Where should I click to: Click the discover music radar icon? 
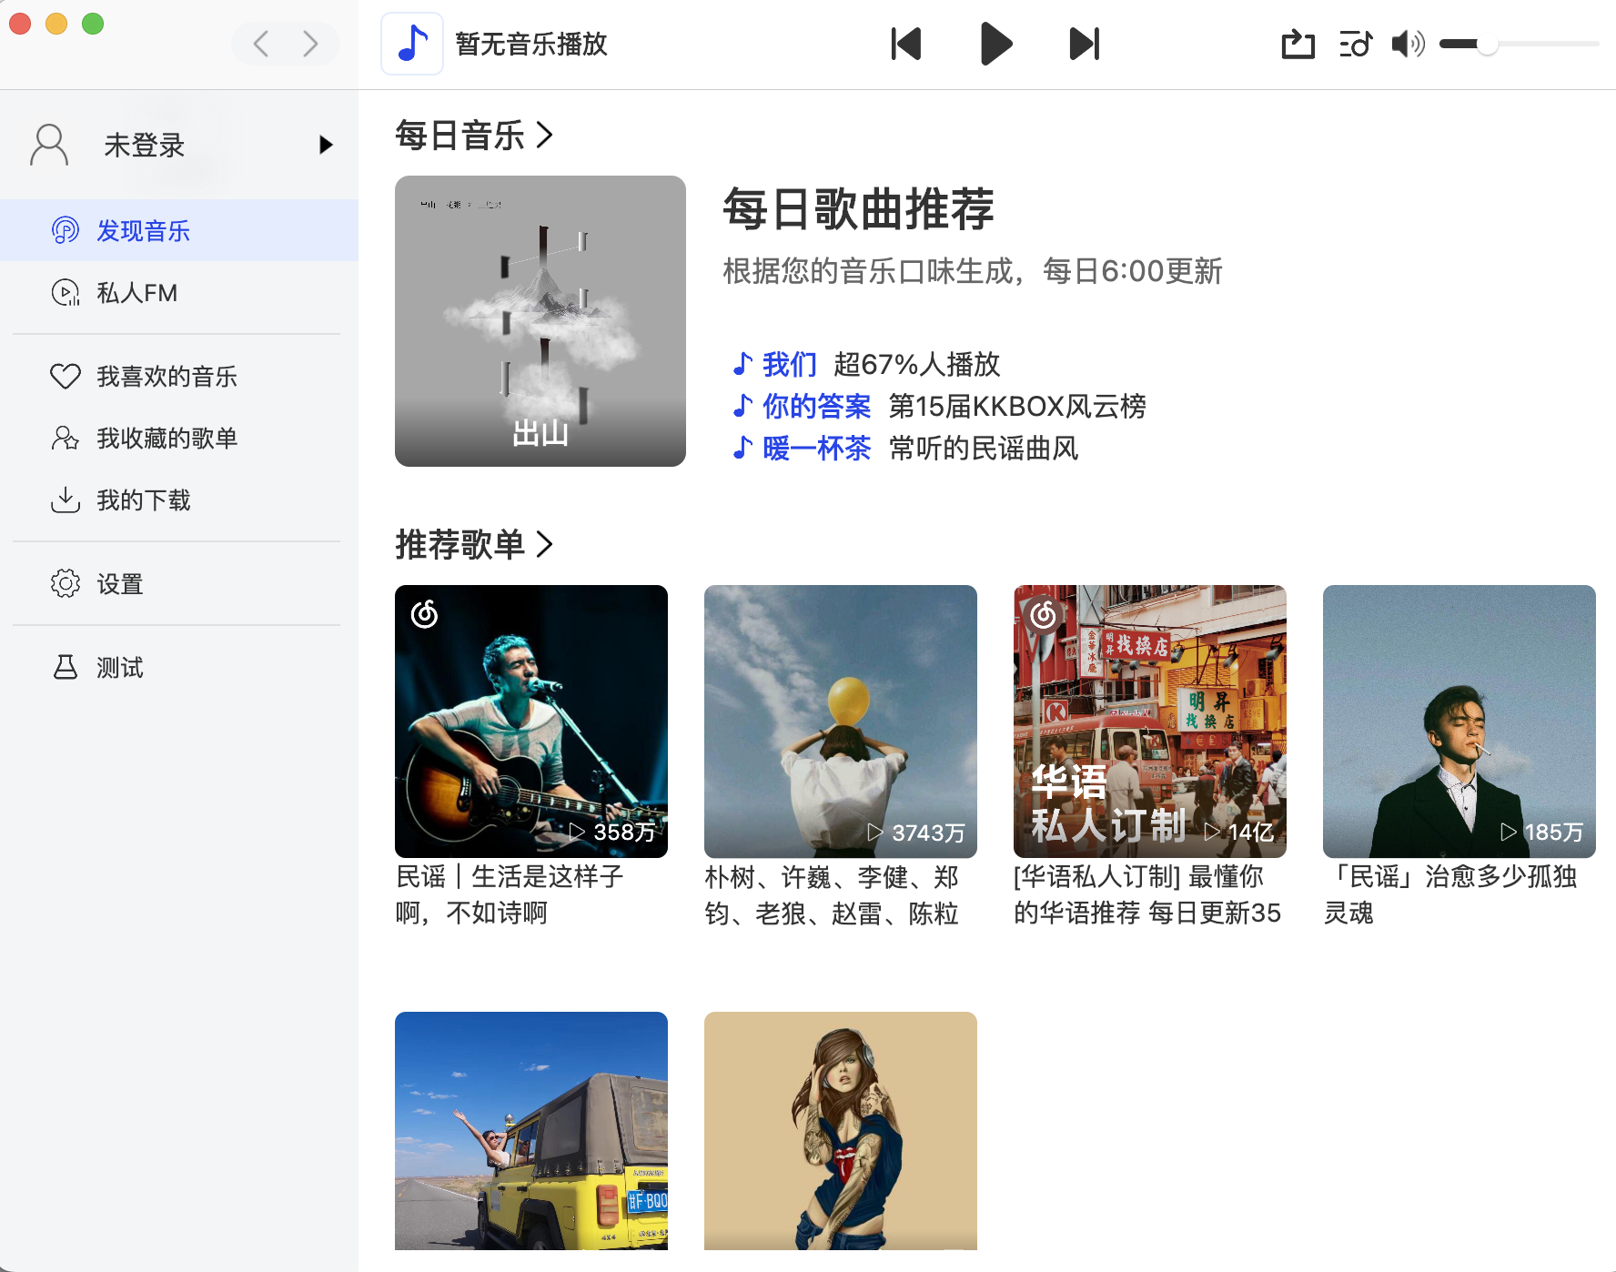click(x=66, y=230)
